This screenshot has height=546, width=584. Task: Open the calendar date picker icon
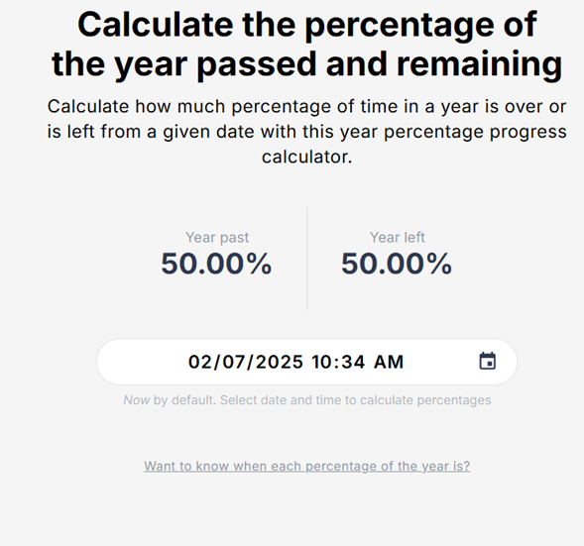click(487, 361)
